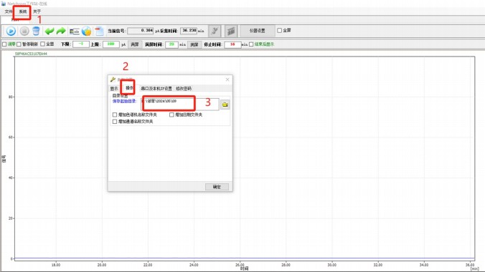Click the 停止时间 input field showing 16
This screenshot has height=272, width=485.
(x=232, y=44)
